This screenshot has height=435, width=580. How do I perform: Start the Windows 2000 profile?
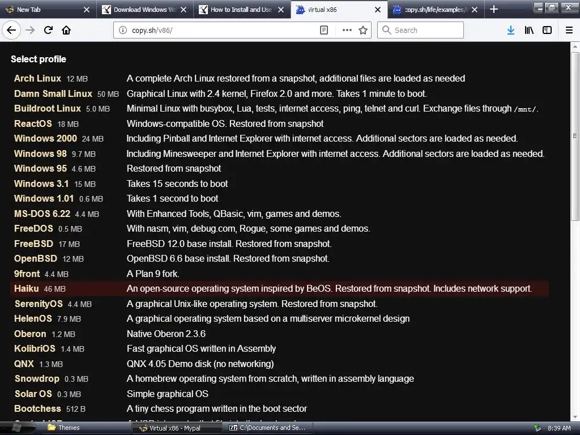[x=45, y=138]
